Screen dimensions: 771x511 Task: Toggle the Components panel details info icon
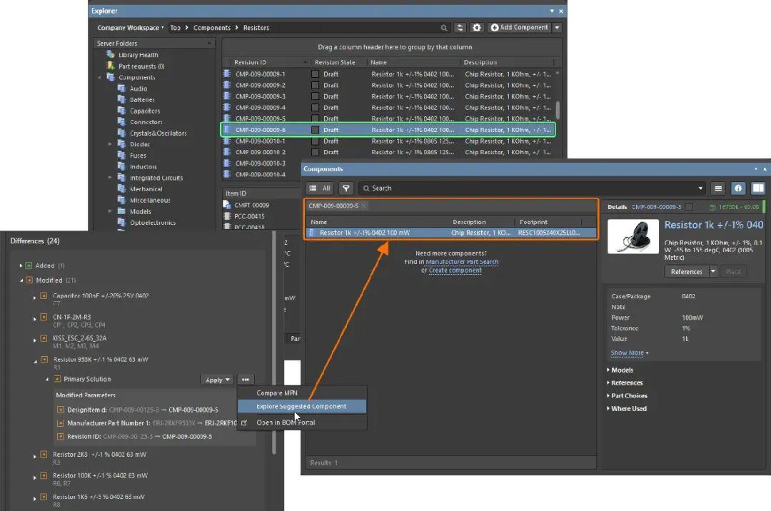click(x=738, y=188)
